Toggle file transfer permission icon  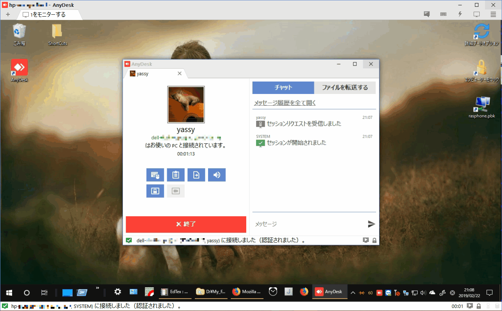(196, 175)
